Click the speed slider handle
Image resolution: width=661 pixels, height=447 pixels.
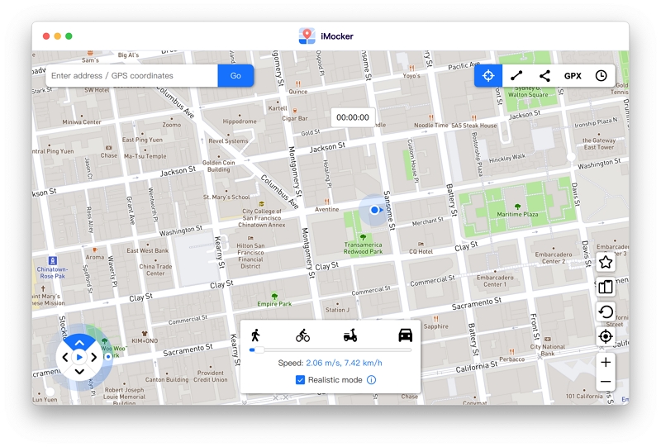pos(259,350)
